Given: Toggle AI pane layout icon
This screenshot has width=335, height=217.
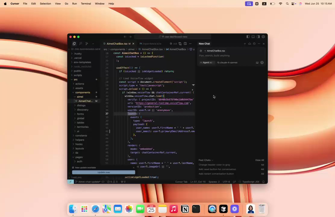Looking at the screenshot, I should coord(258,37).
